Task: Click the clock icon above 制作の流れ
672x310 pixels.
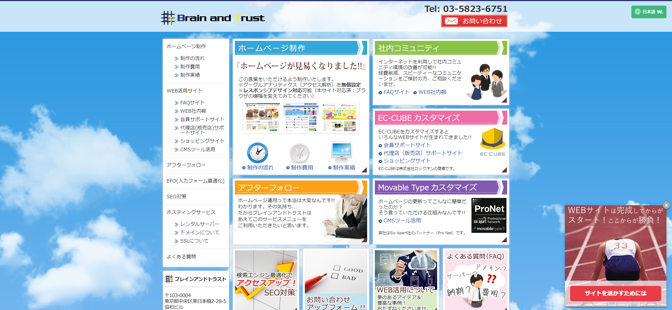Action: pyautogui.click(x=258, y=153)
